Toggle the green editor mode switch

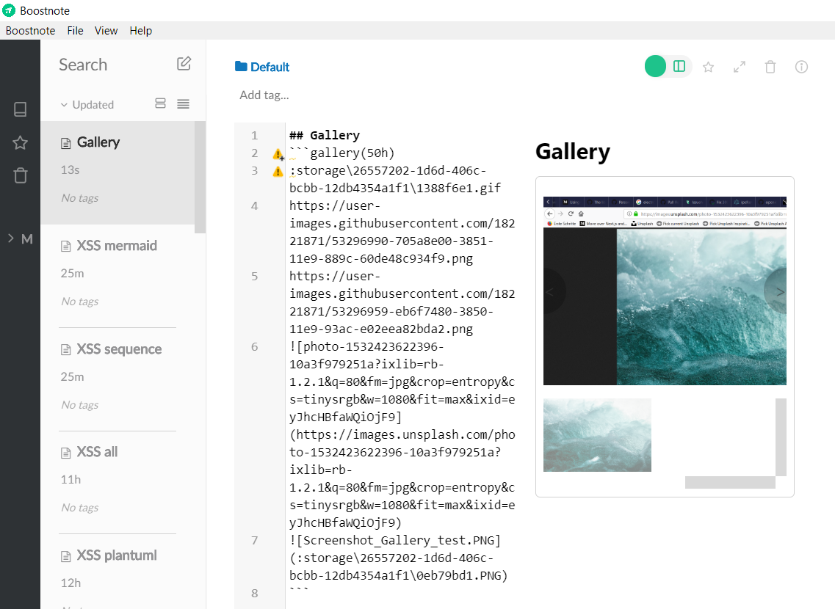656,67
